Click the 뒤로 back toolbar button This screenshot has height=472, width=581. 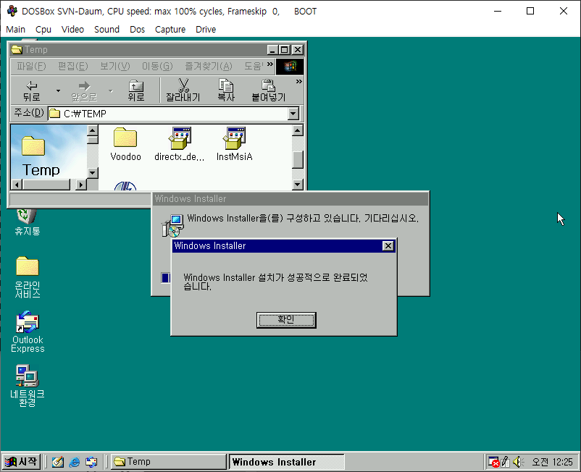(31, 90)
